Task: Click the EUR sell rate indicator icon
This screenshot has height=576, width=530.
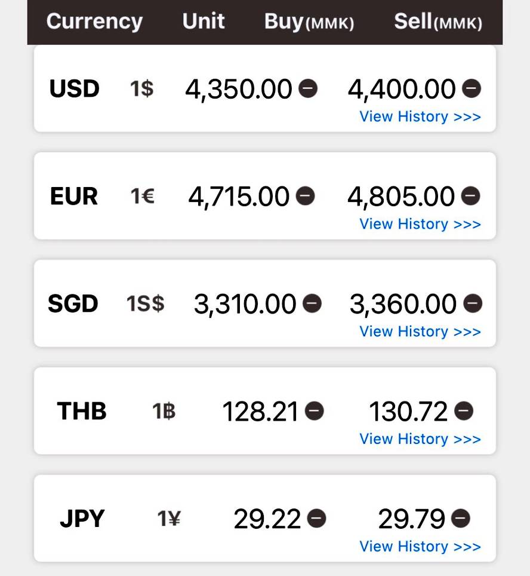Action: tap(470, 196)
